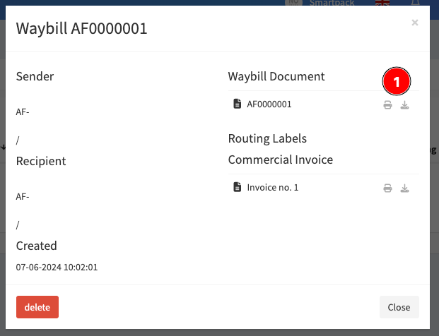Select the red step marker numbered 1
The width and height of the screenshot is (439, 336).
pos(396,81)
